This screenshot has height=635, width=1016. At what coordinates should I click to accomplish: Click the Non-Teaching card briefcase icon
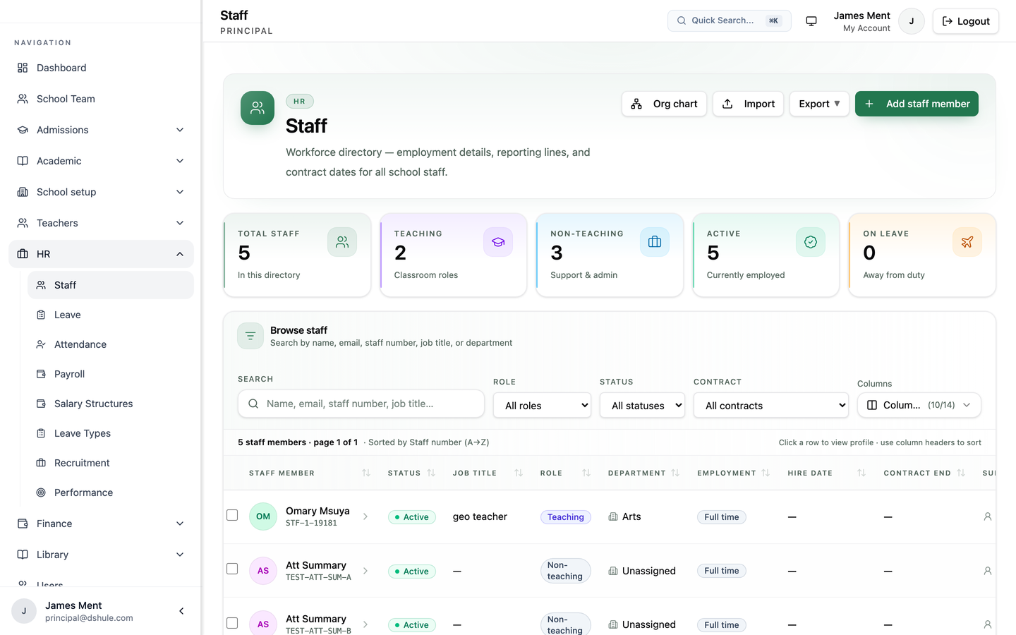(655, 242)
